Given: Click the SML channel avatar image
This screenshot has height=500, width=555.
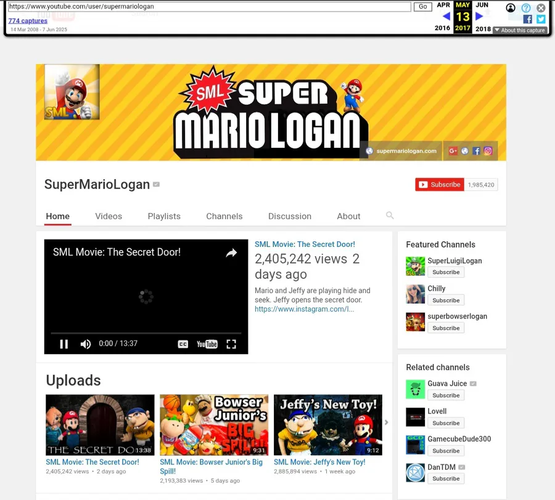Looking at the screenshot, I should pyautogui.click(x=72, y=92).
